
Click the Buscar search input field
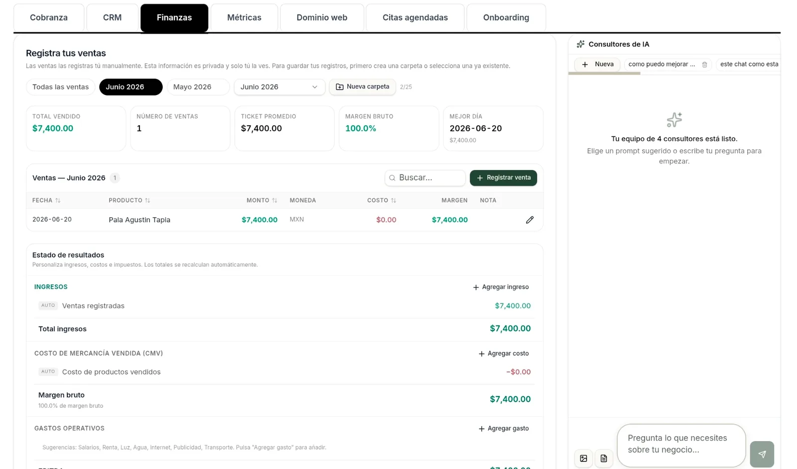[x=425, y=178]
